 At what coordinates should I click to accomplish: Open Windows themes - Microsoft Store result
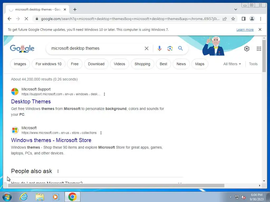click(51, 140)
